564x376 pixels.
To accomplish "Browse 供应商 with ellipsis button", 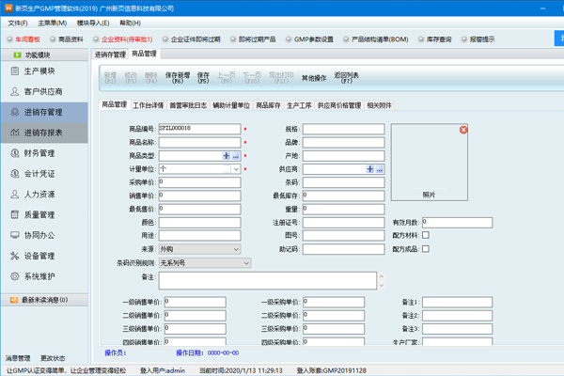I will click(379, 169).
